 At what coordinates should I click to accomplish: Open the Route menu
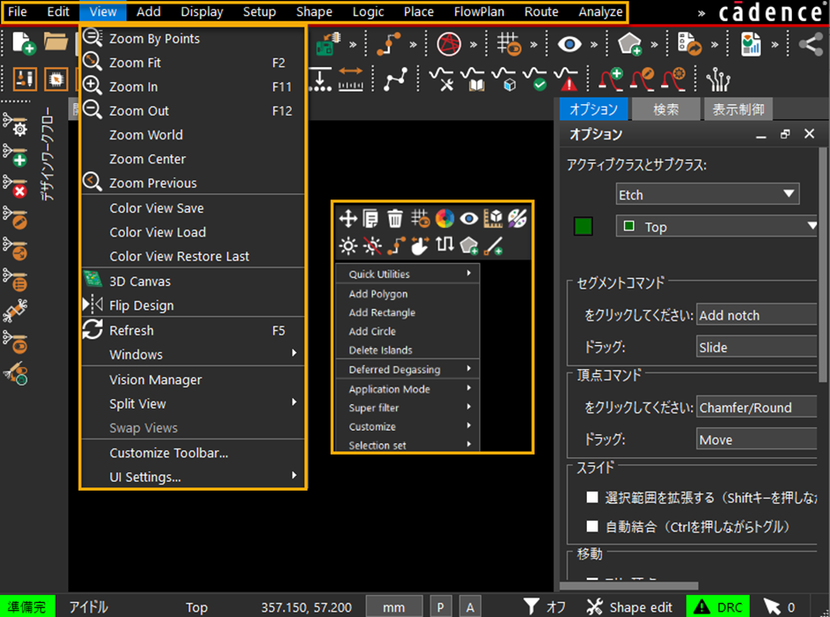tap(541, 11)
